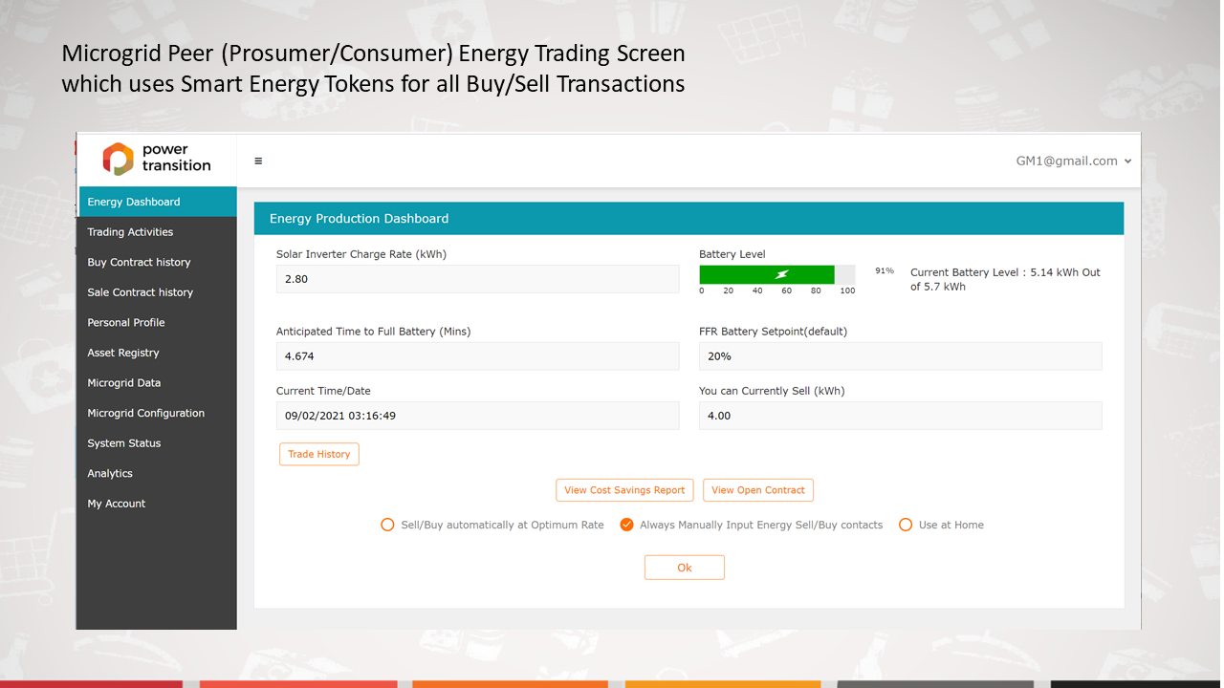Screen dimensions: 1224x688
Task: Navigate to Microgrid Data
Action: click(157, 383)
